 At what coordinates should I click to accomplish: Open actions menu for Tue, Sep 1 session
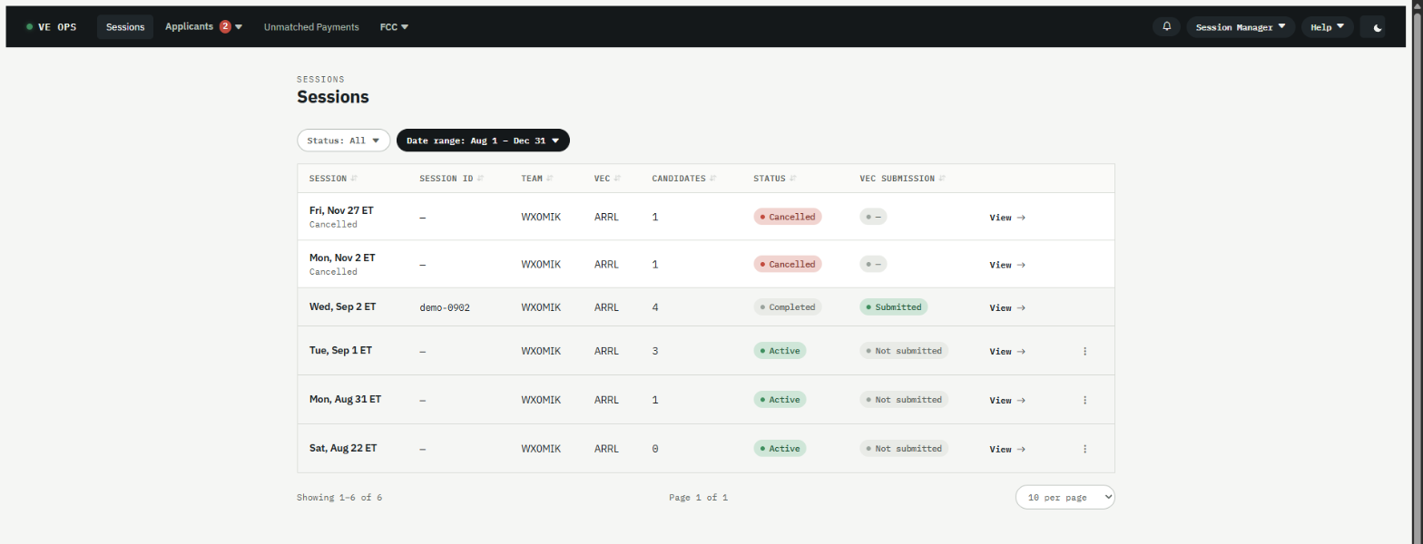[1084, 351]
